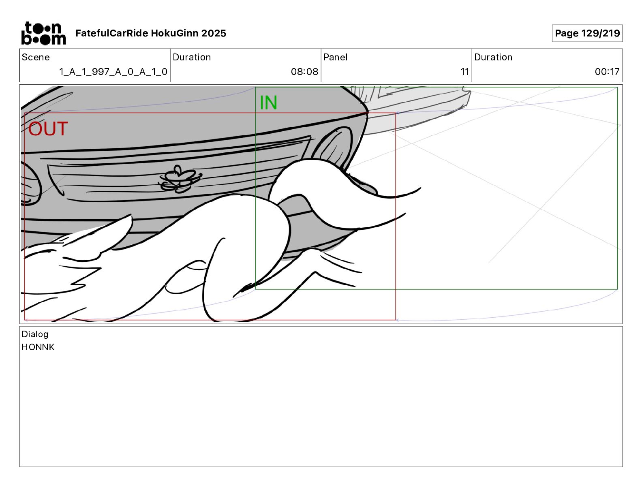Click the Toon Boom logo
This screenshot has height=496, width=642.
pyautogui.click(x=43, y=33)
